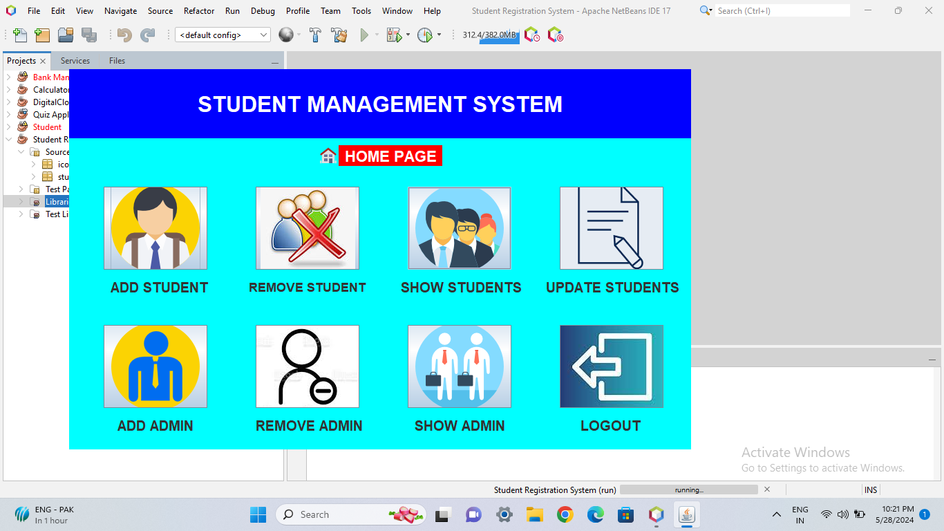Click the Debug Project toolbar icon
The width and height of the screenshot is (944, 531).
point(394,35)
